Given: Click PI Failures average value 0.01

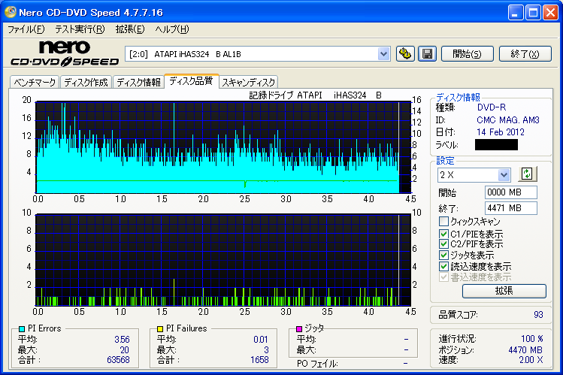Looking at the screenshot, I should tap(261, 340).
